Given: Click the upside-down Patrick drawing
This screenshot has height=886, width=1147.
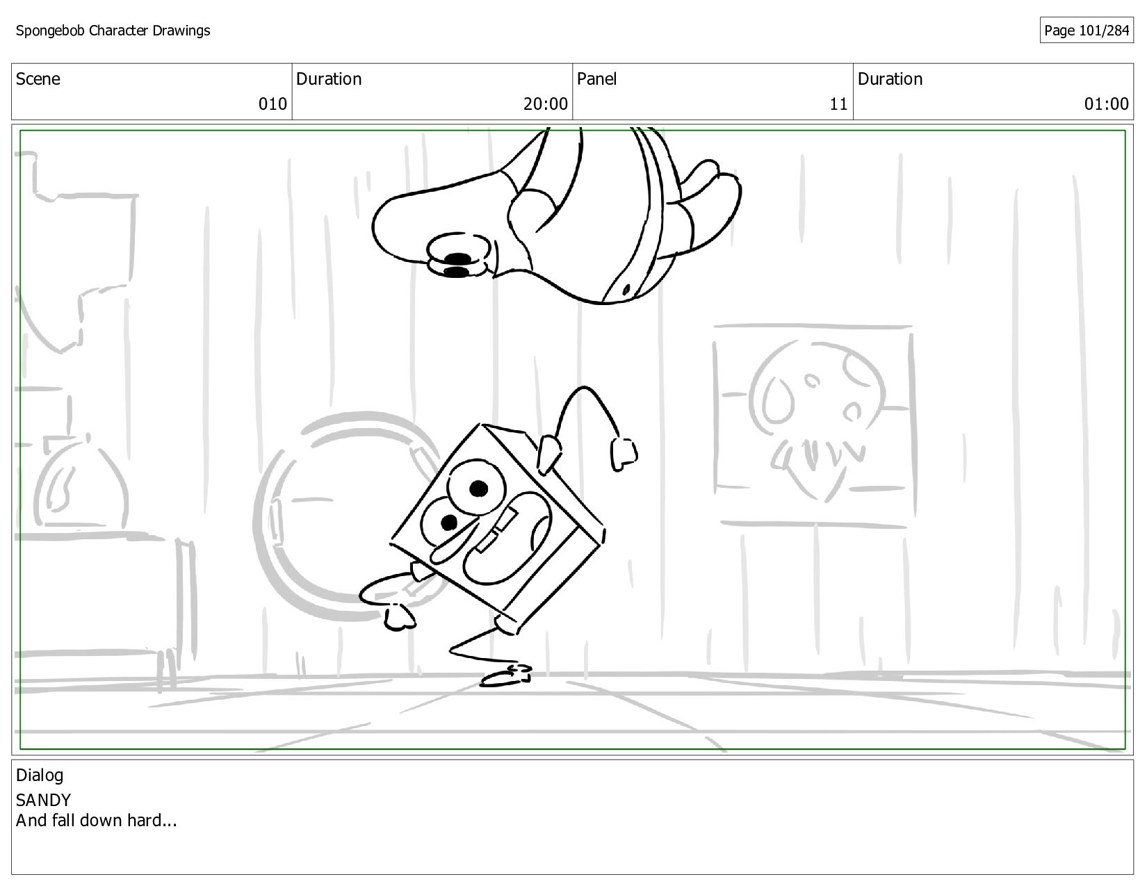Looking at the screenshot, I should coord(556,216).
